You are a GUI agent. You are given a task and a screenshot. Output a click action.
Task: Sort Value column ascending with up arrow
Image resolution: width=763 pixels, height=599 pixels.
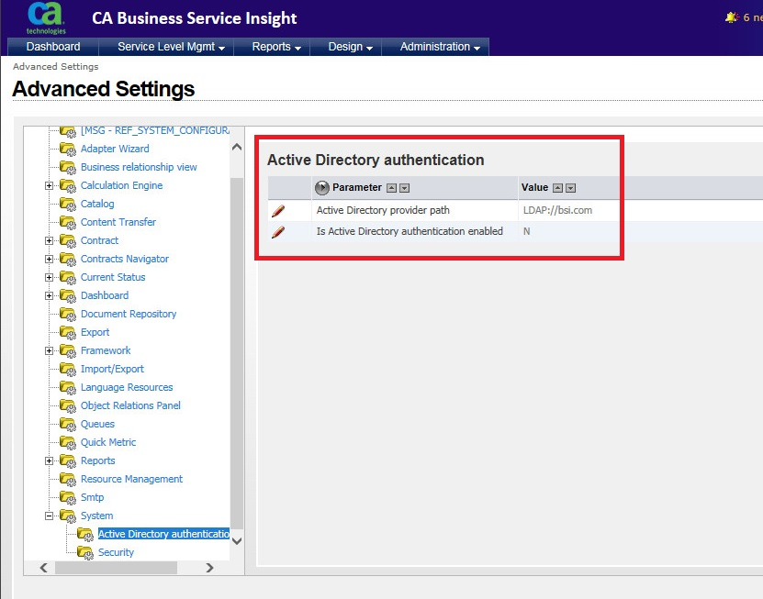(557, 188)
